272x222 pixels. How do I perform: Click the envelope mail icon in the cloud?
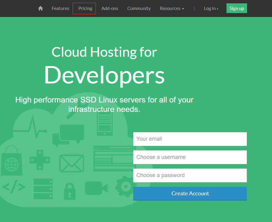point(71,163)
